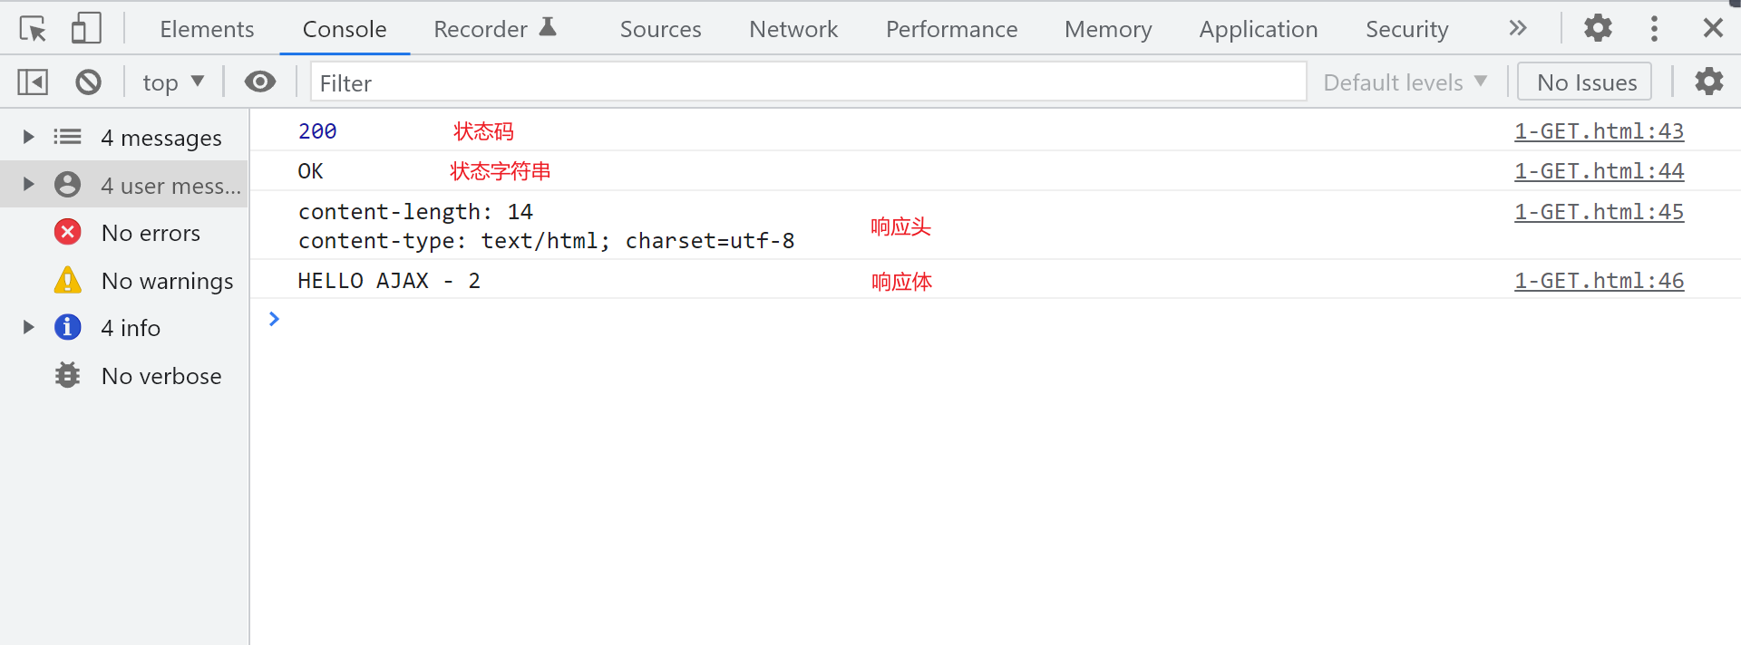Open the top JavaScript context dropdown
Image resolution: width=1741 pixels, height=645 pixels.
click(172, 82)
